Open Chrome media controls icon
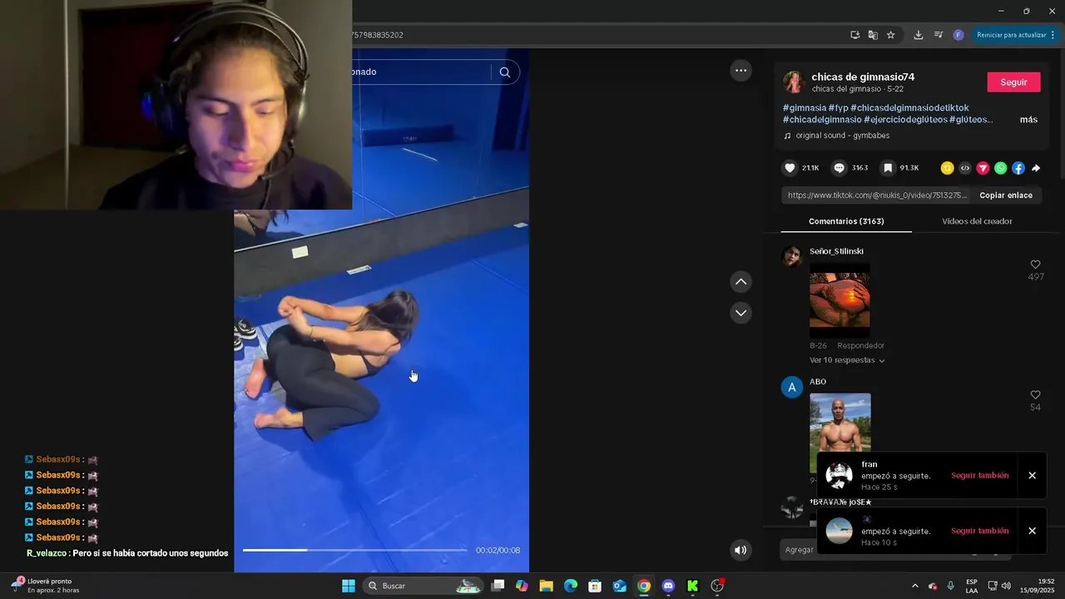Image resolution: width=1065 pixels, height=599 pixels. pos(939,35)
